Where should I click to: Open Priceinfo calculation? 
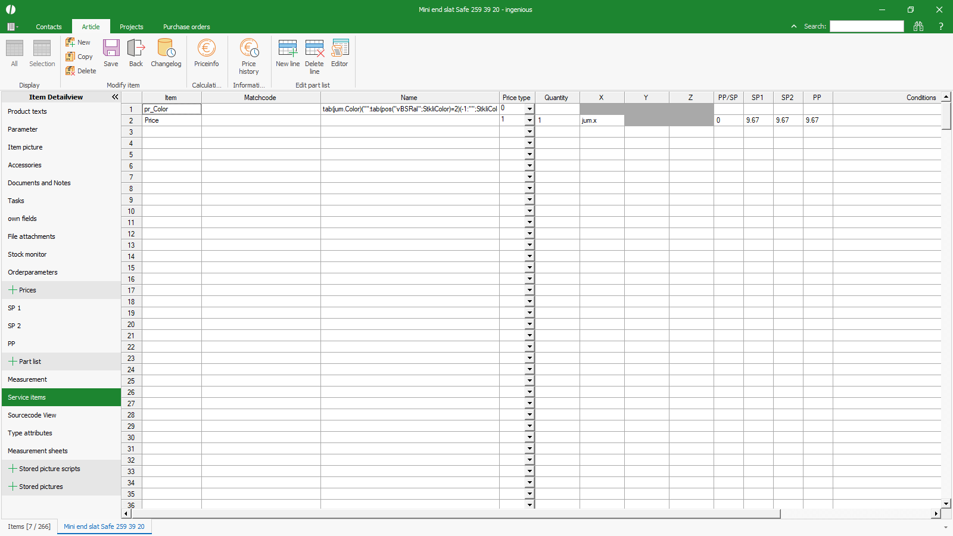(206, 52)
